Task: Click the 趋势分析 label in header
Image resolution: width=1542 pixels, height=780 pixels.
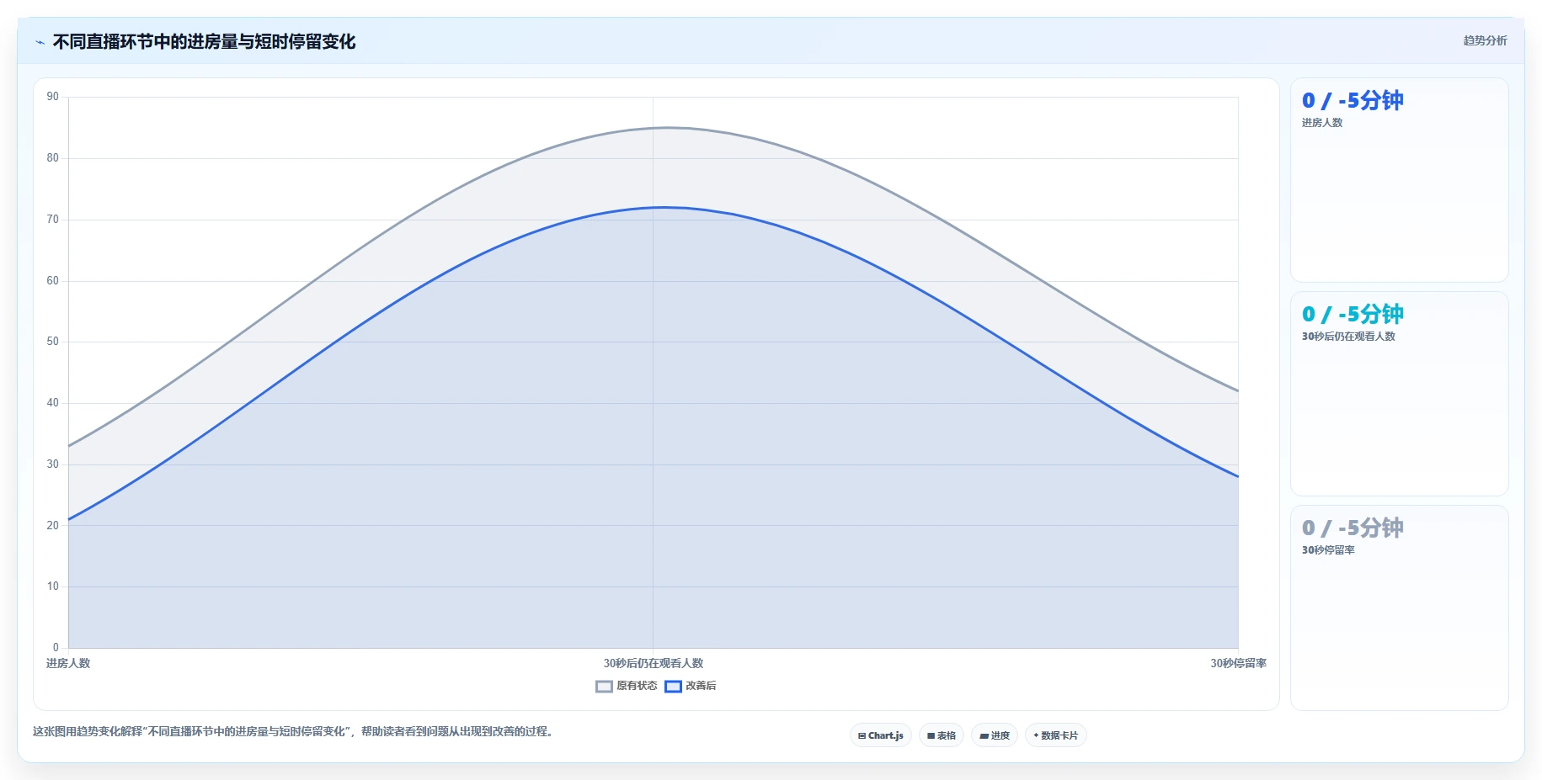Action: [1485, 40]
